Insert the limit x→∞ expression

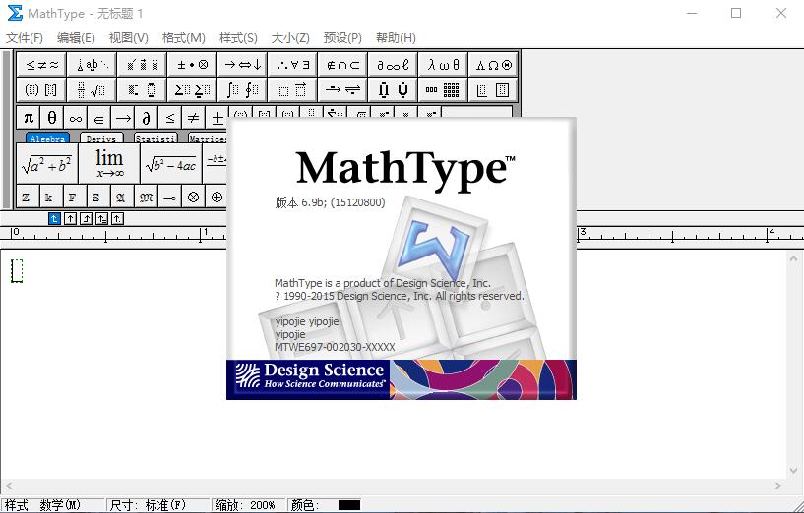(x=109, y=163)
